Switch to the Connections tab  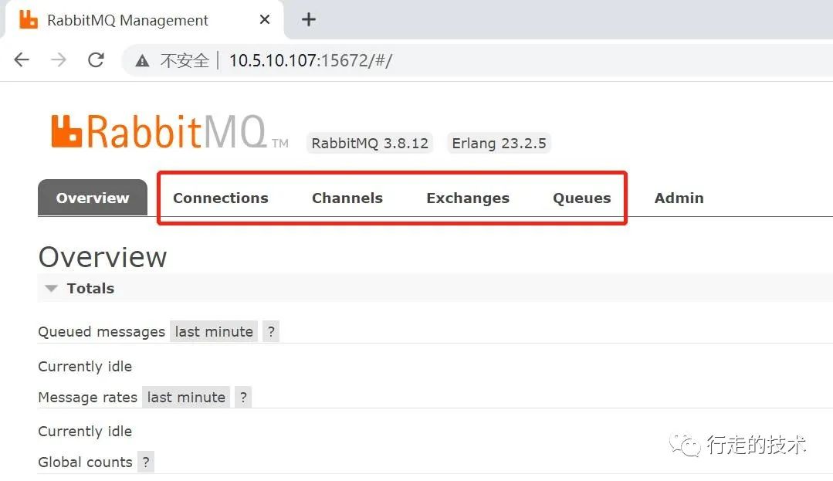coord(220,198)
